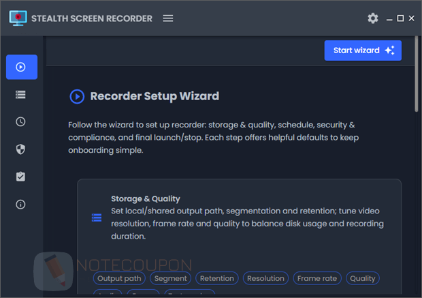Click the play icon beside Recorder Setup Wizard
Image resolution: width=422 pixels, height=298 pixels.
point(77,97)
